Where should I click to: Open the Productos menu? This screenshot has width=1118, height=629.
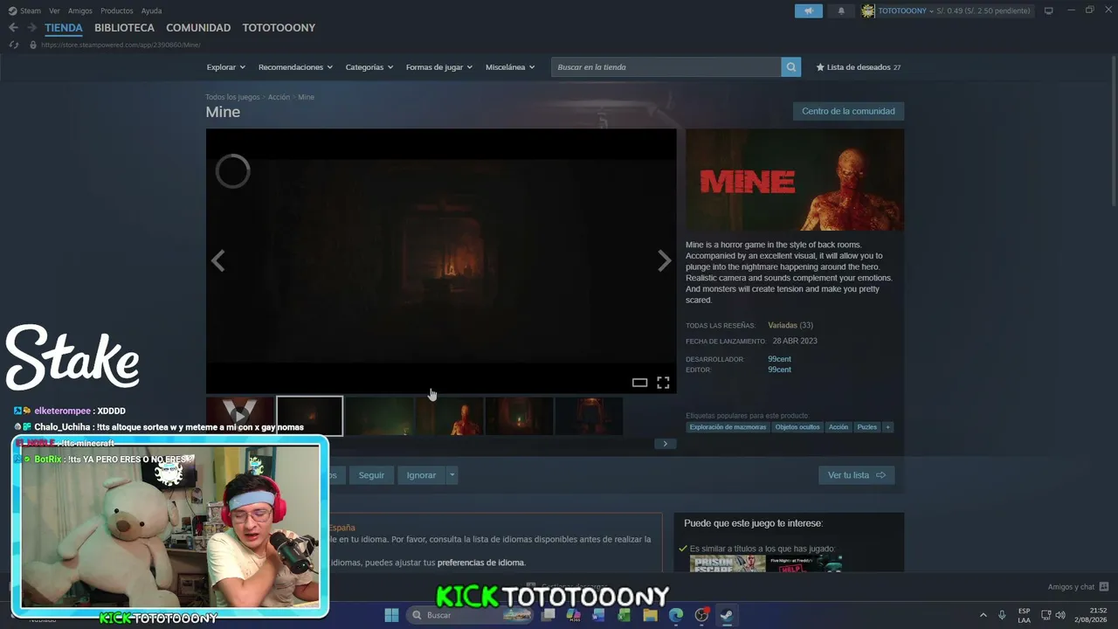click(117, 10)
